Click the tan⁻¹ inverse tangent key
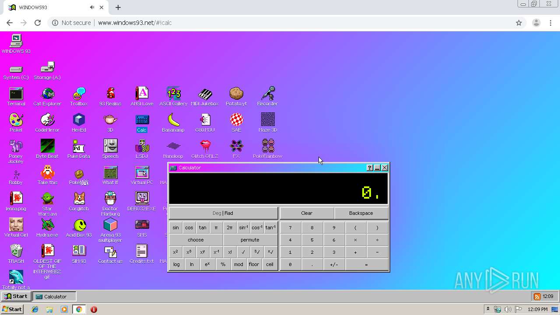 tap(270, 227)
